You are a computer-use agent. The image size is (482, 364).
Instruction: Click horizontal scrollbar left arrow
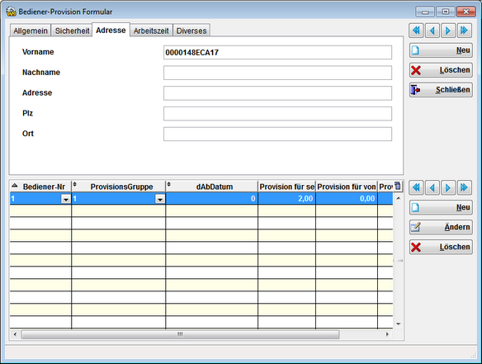click(15, 334)
